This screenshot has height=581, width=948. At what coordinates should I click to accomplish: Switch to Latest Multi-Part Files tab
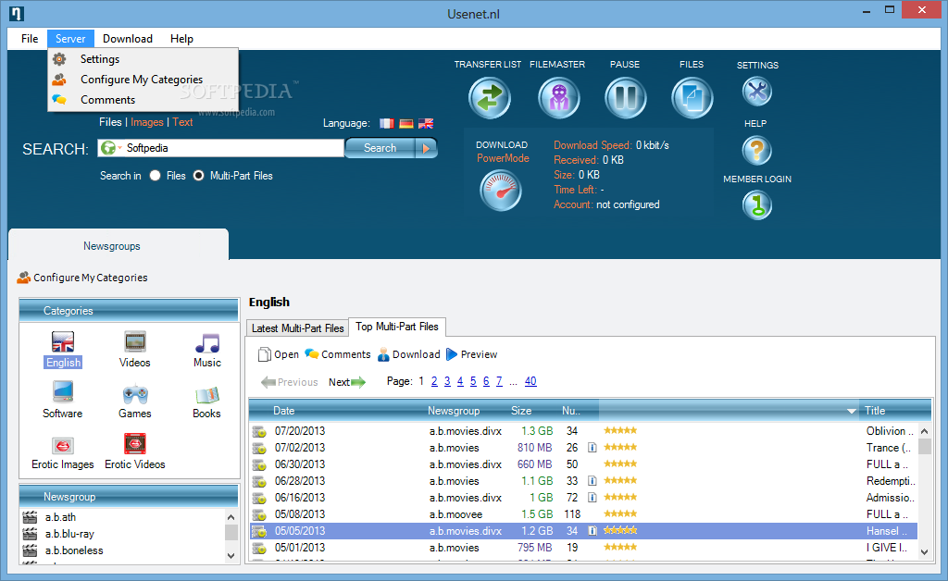click(x=297, y=328)
